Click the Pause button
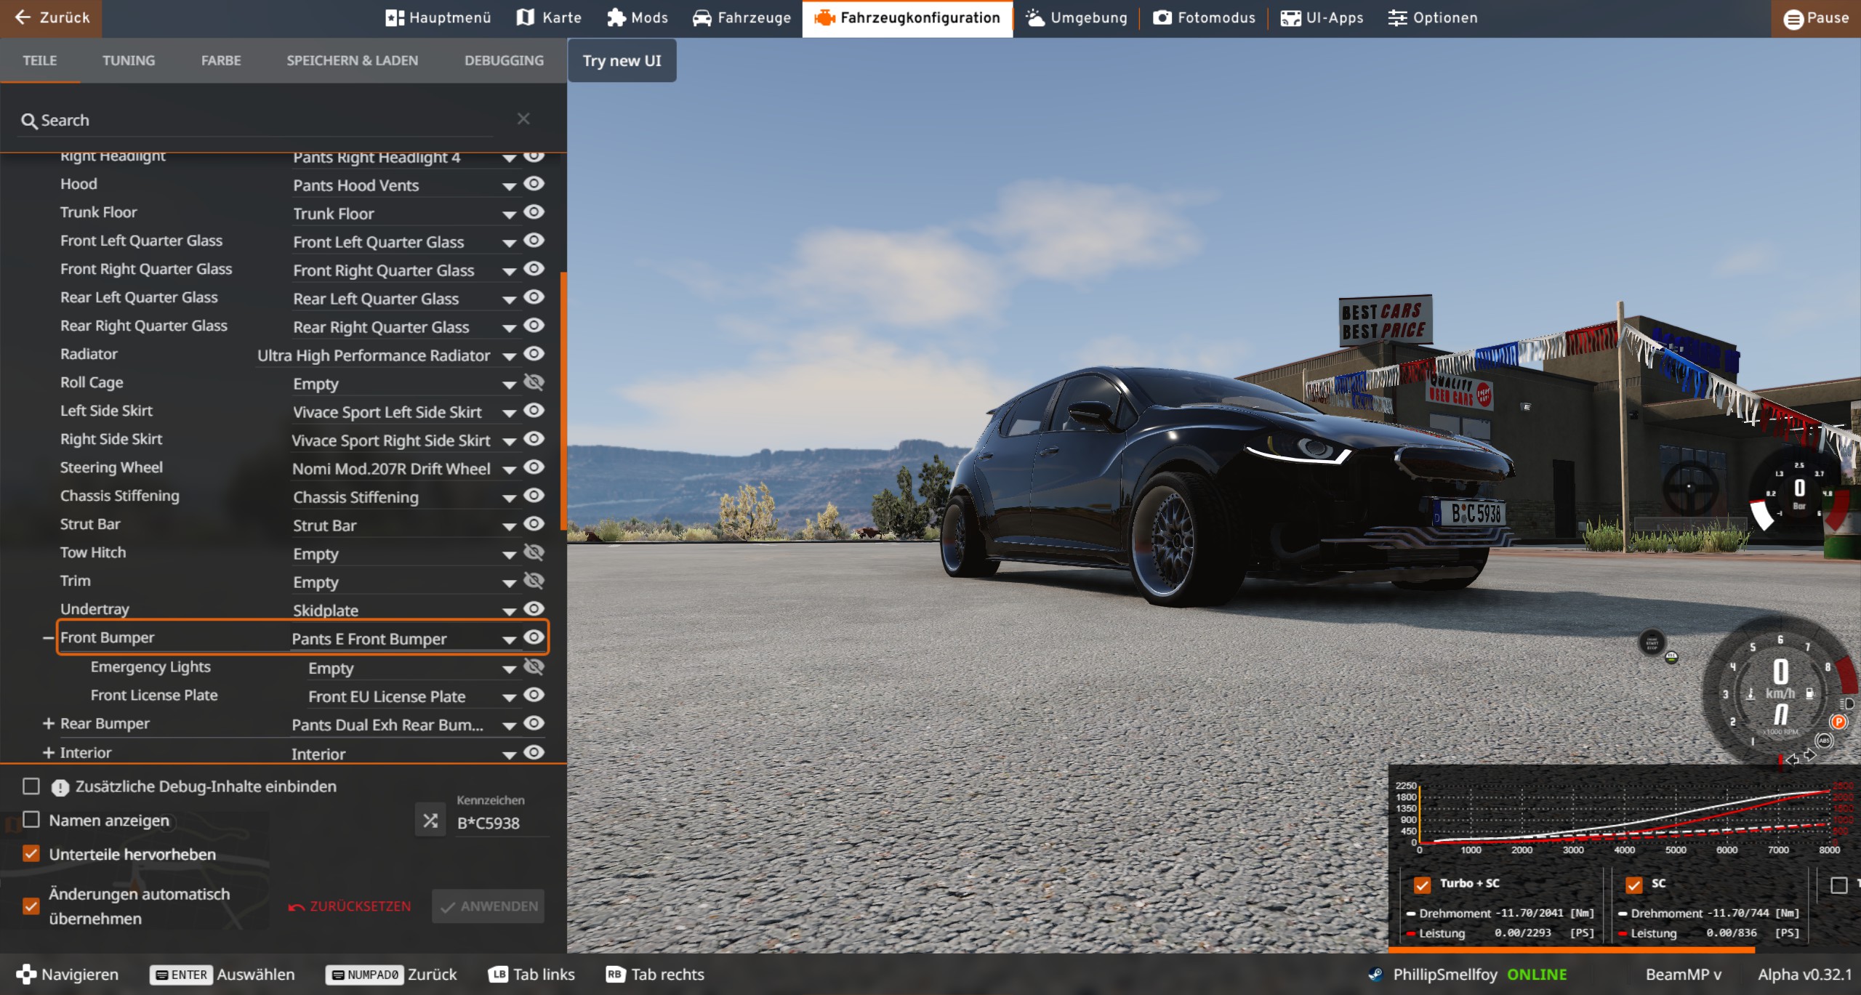Screen dimensions: 1861x995 click(1815, 18)
